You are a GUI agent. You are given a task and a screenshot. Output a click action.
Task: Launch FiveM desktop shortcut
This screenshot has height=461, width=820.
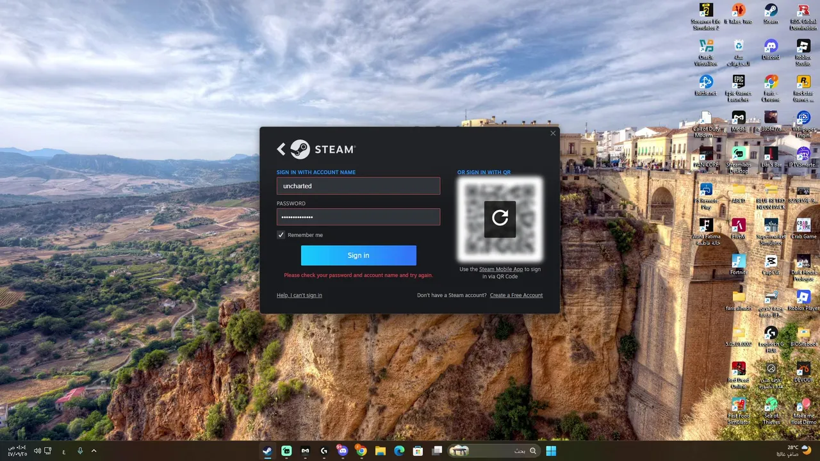(x=739, y=229)
